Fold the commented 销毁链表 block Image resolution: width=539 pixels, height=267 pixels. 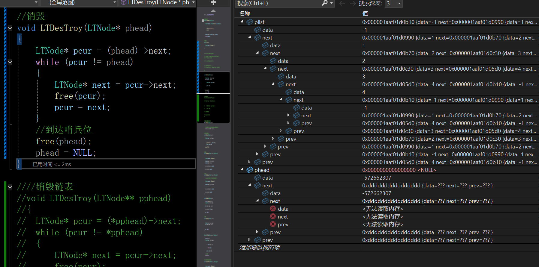[10, 187]
